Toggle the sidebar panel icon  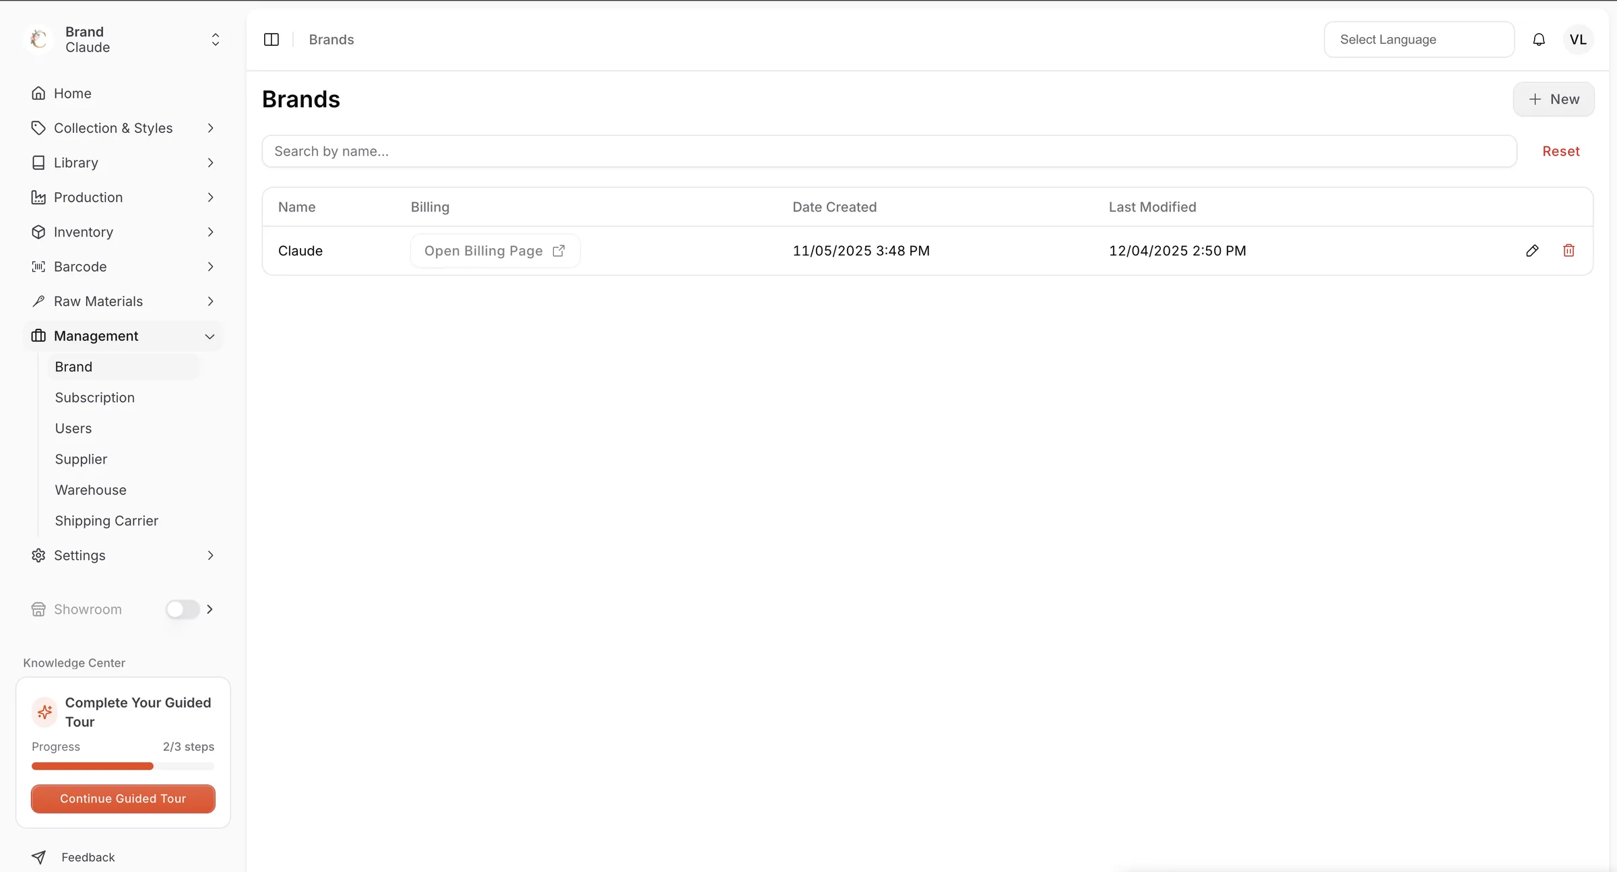[272, 39]
